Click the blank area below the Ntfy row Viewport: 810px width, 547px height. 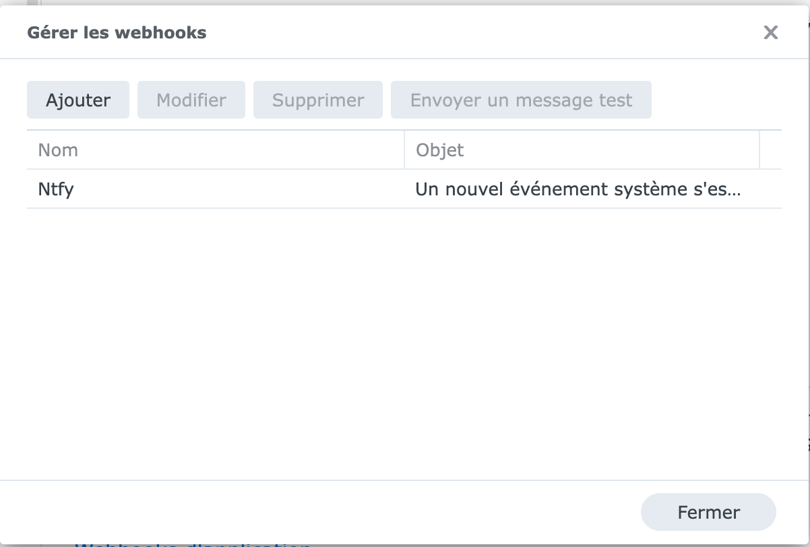(x=404, y=344)
